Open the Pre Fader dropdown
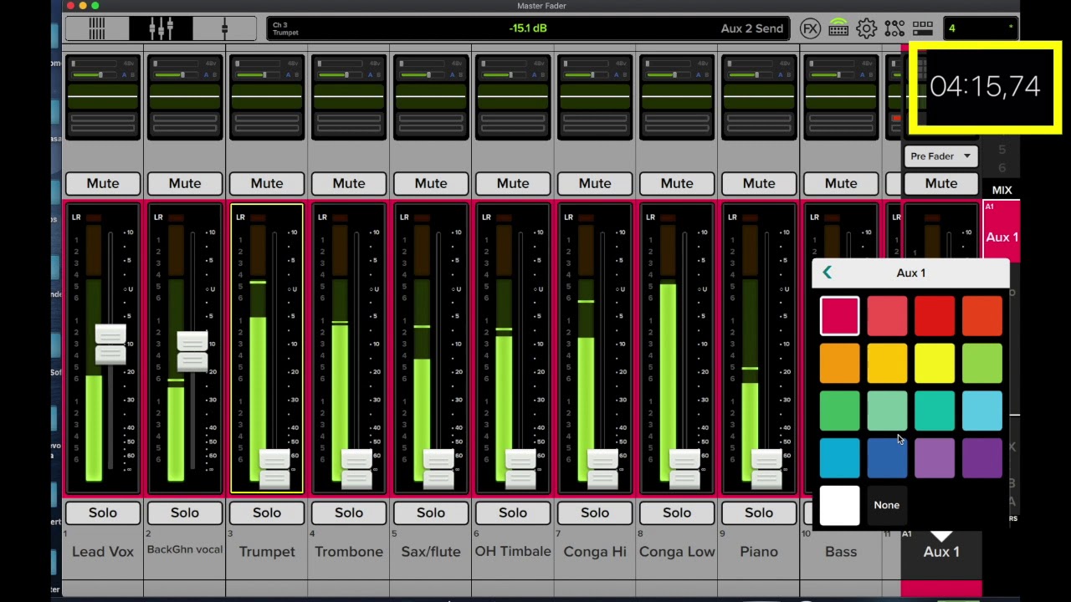This screenshot has width=1071, height=602. click(941, 156)
